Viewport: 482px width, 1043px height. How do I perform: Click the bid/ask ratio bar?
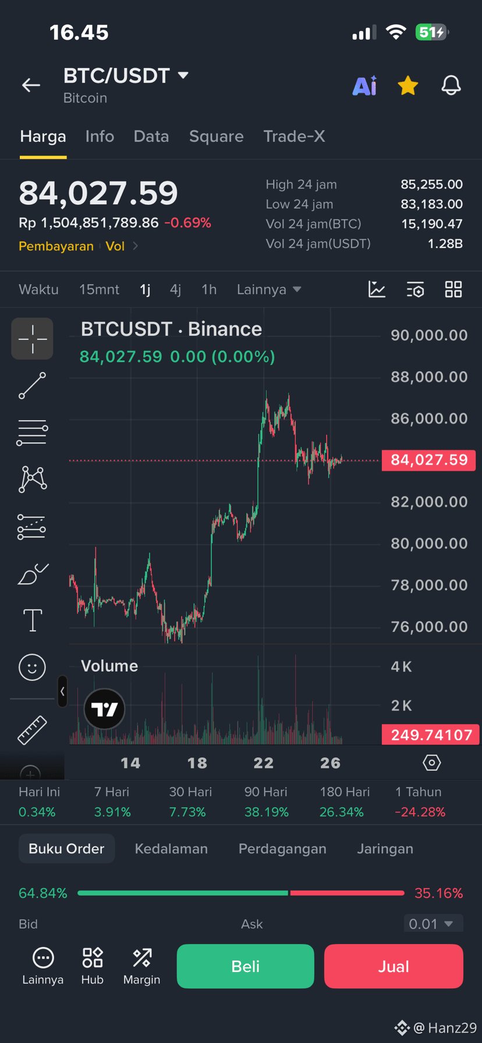pyautogui.click(x=241, y=893)
